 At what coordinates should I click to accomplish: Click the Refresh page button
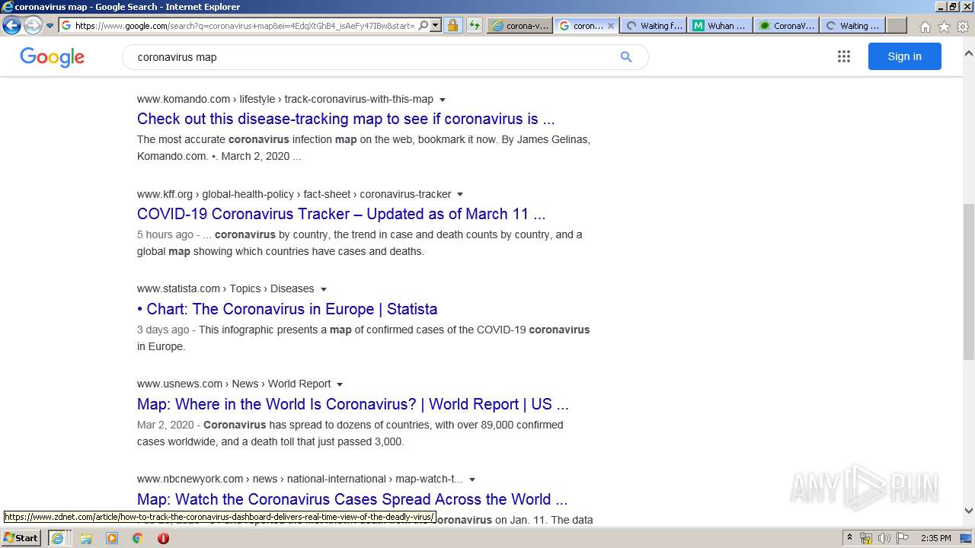[x=475, y=25]
